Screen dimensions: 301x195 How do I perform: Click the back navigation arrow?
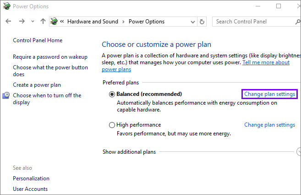pos(9,22)
